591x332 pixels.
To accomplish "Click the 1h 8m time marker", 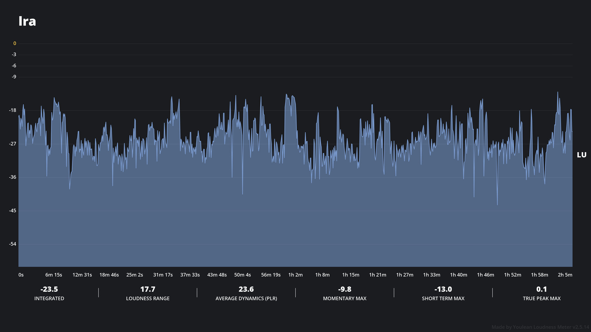I will coord(322,275).
